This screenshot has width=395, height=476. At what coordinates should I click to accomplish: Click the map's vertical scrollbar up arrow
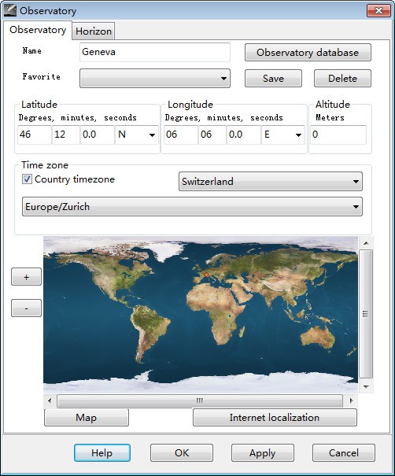pos(366,243)
